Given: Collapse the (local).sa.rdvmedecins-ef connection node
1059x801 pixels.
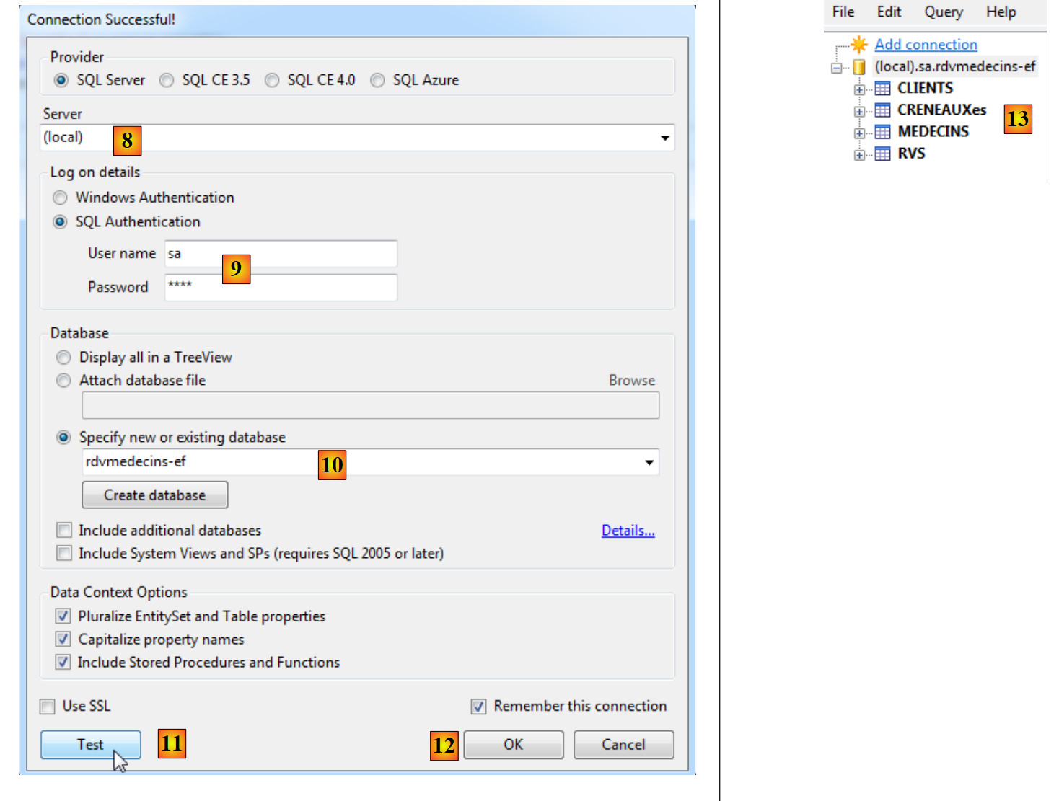Looking at the screenshot, I should click(836, 68).
